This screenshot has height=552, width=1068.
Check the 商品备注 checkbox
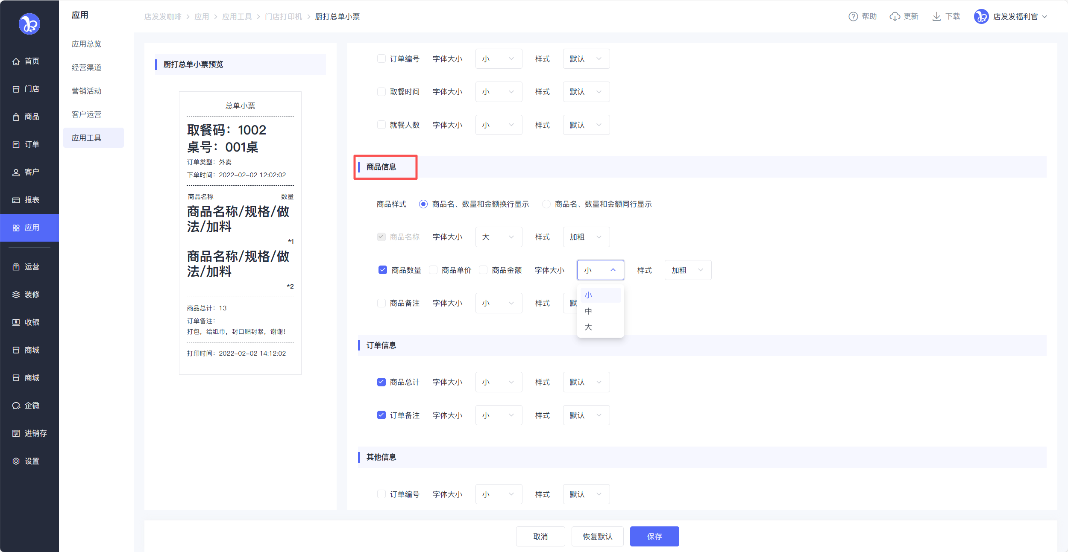(381, 303)
